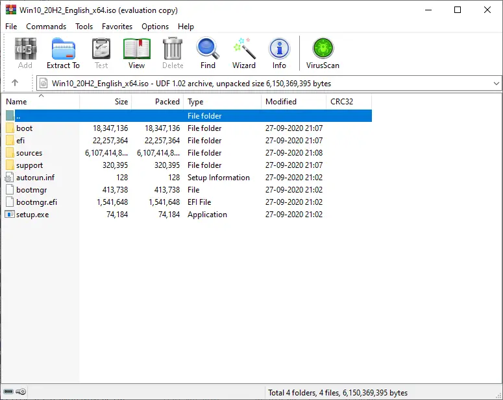
Task: Select the bootmgr.efi file icon
Action: click(x=10, y=202)
